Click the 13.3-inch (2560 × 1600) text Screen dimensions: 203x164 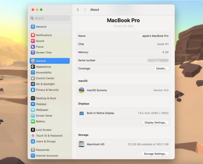(x=153, y=113)
